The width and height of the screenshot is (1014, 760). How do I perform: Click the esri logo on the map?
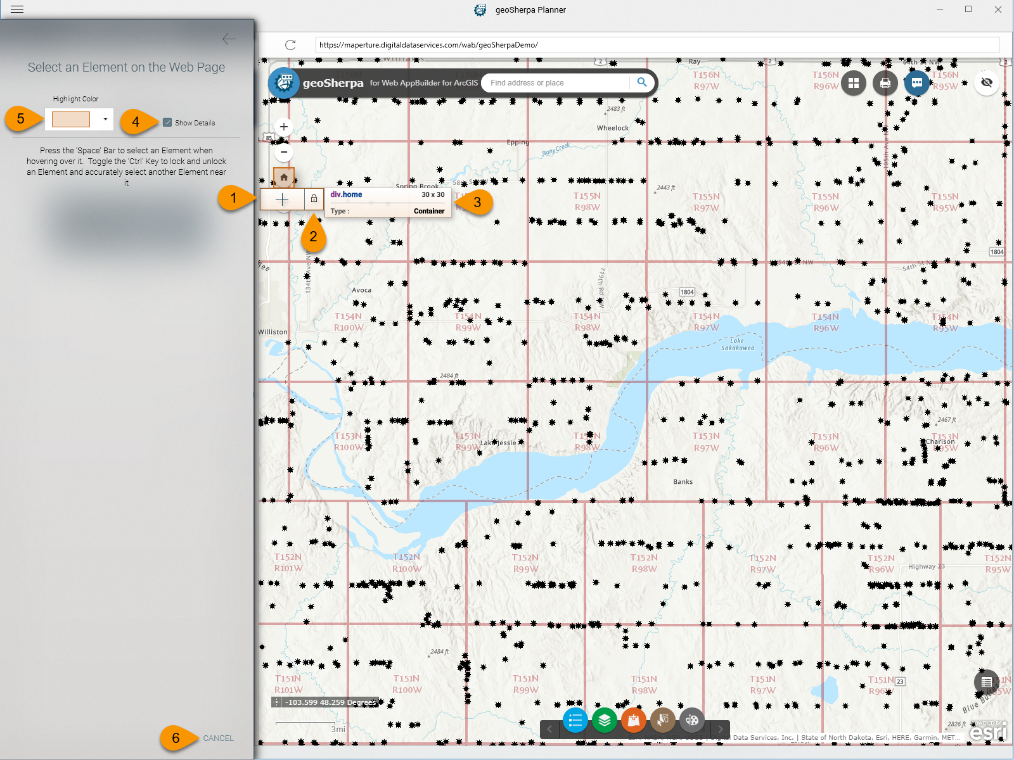[x=988, y=733]
